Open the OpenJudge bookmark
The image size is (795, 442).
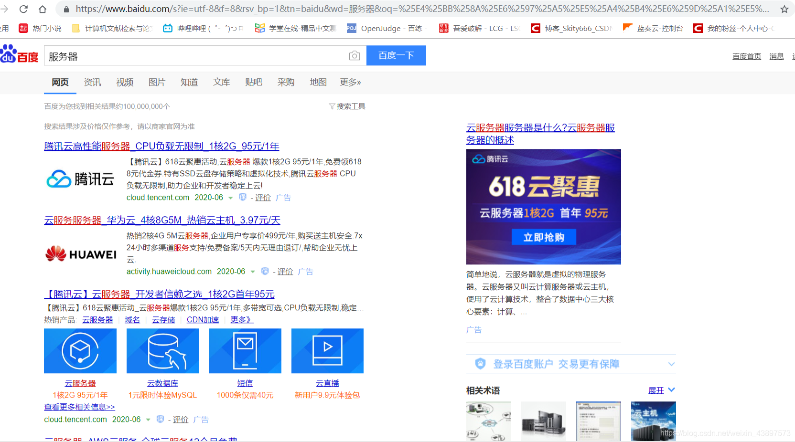pos(387,29)
